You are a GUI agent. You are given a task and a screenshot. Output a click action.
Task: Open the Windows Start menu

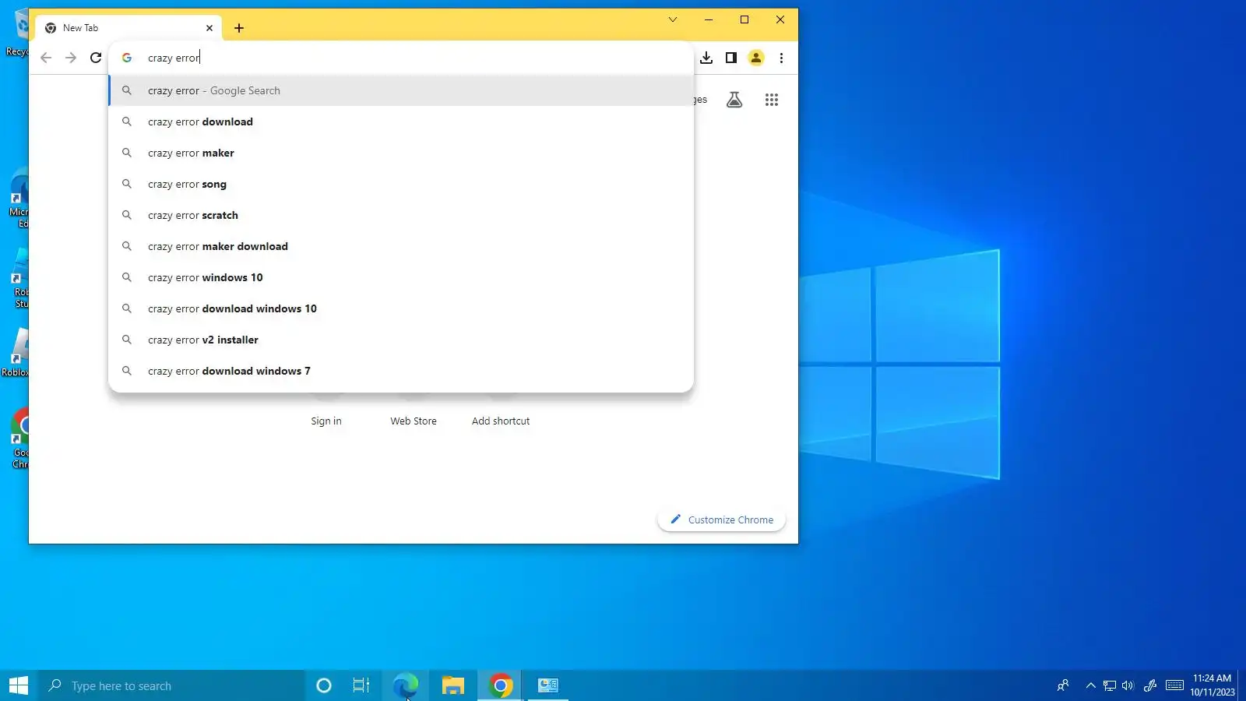click(x=19, y=685)
